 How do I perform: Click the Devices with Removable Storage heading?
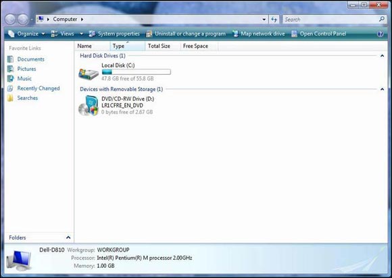pyautogui.click(x=121, y=89)
